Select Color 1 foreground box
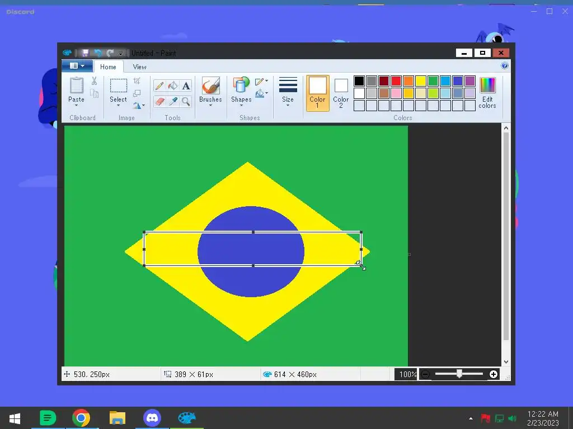The width and height of the screenshot is (573, 429). [318, 93]
